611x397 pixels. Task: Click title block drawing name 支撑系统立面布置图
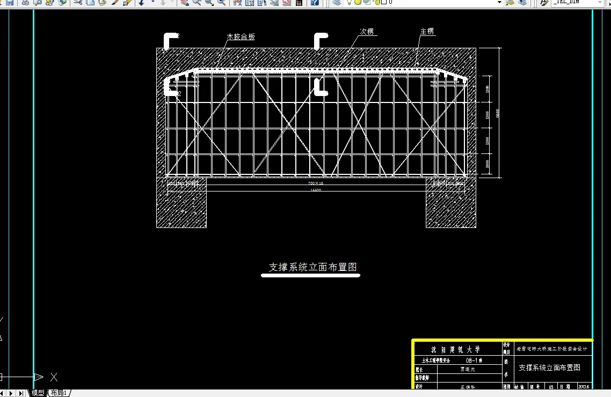[x=549, y=367]
